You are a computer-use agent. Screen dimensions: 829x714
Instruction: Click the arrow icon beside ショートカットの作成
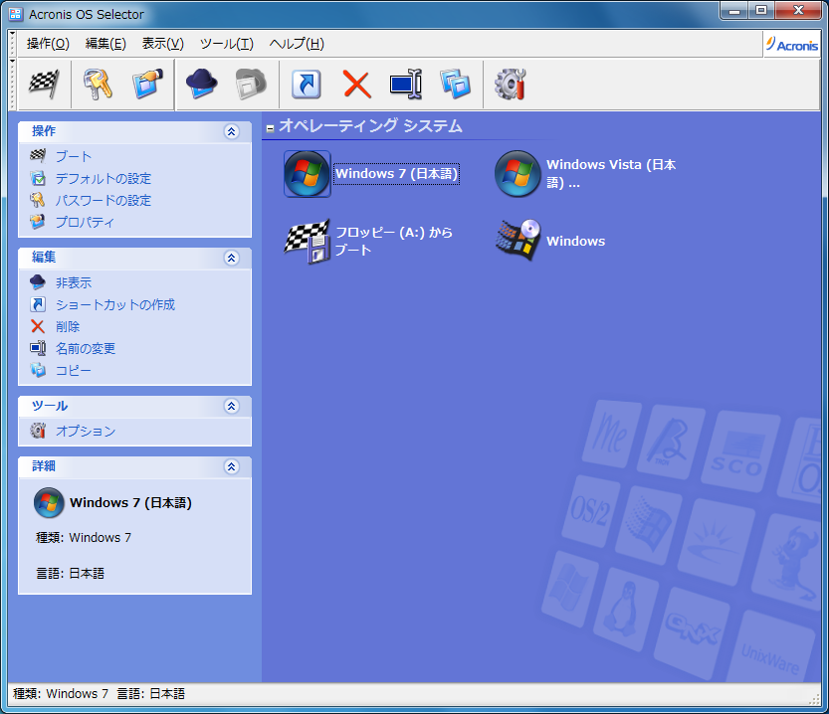point(38,304)
